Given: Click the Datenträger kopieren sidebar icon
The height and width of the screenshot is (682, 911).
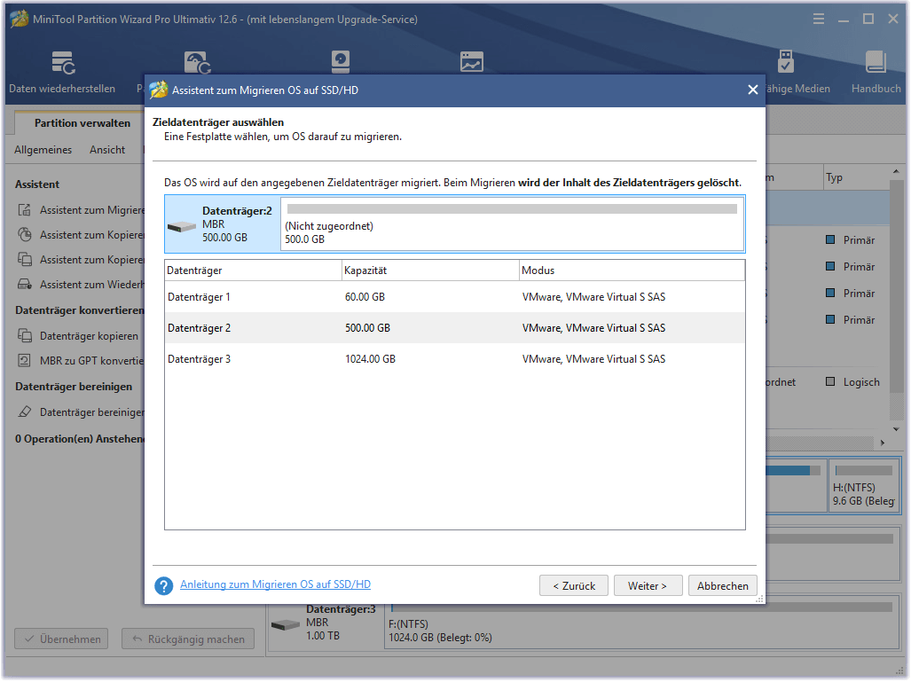Looking at the screenshot, I should click(24, 336).
